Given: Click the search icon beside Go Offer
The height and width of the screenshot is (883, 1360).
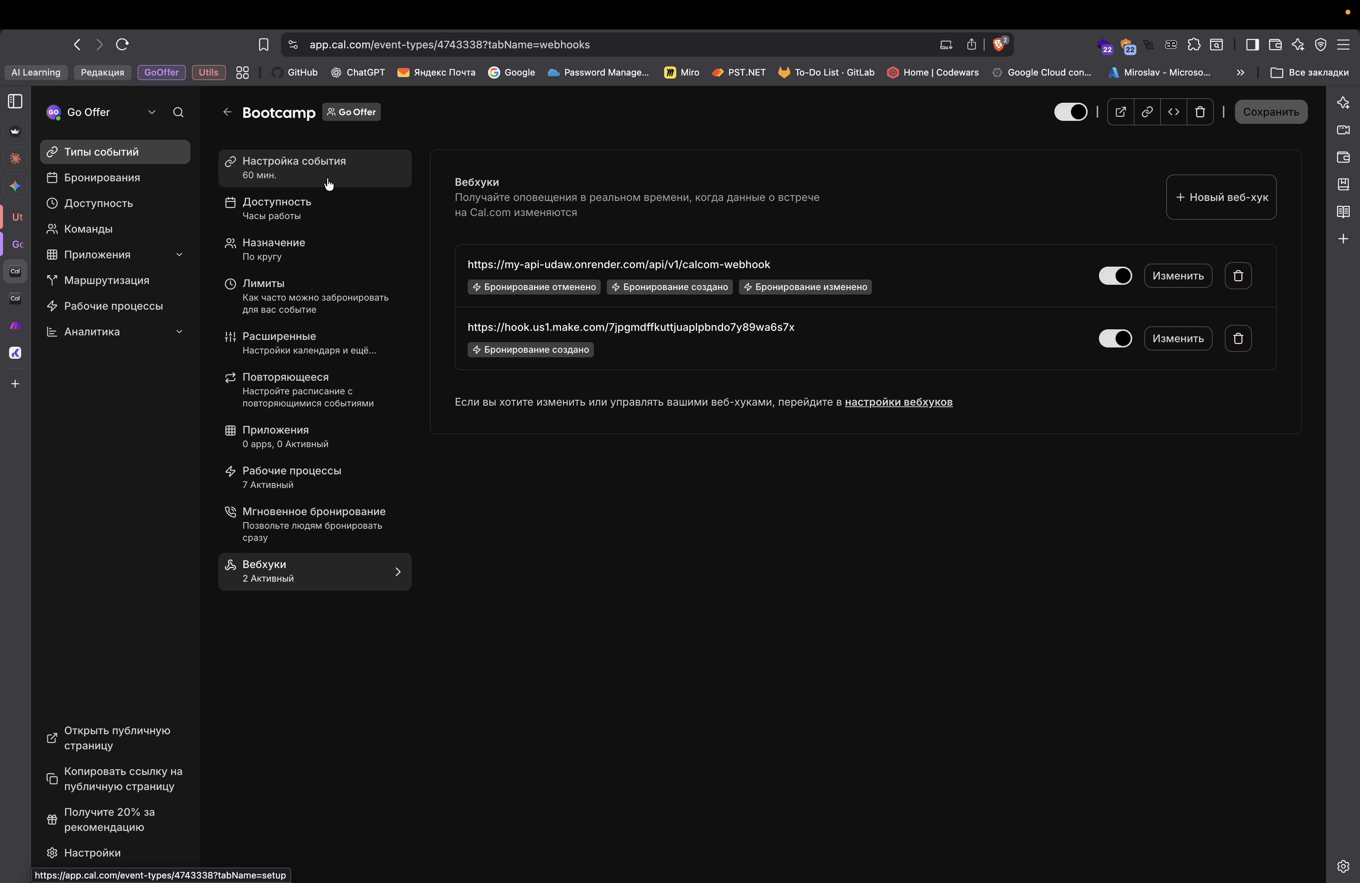Looking at the screenshot, I should click(178, 113).
